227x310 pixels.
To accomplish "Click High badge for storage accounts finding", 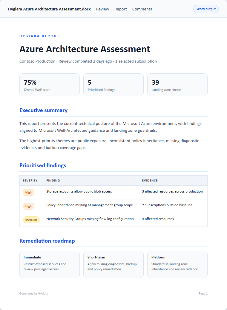I will 28,192.
